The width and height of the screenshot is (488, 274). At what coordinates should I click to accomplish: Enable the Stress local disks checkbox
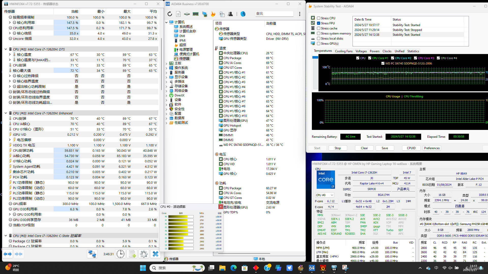(318, 39)
